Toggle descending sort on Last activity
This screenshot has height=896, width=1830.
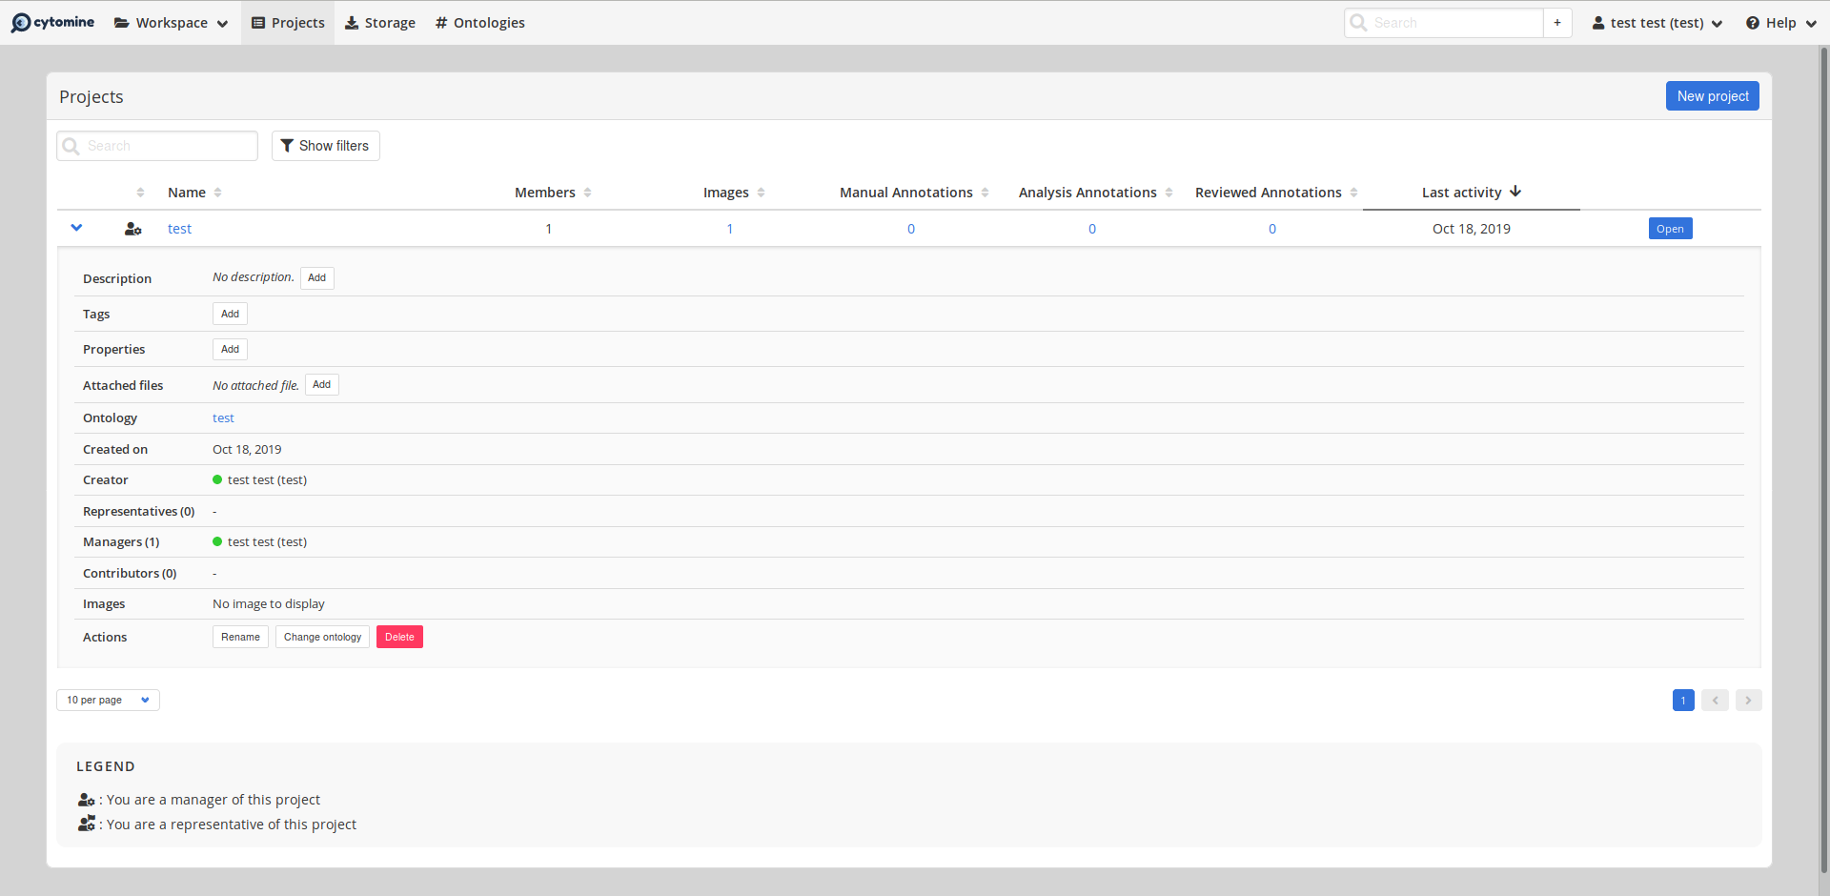(x=1515, y=192)
